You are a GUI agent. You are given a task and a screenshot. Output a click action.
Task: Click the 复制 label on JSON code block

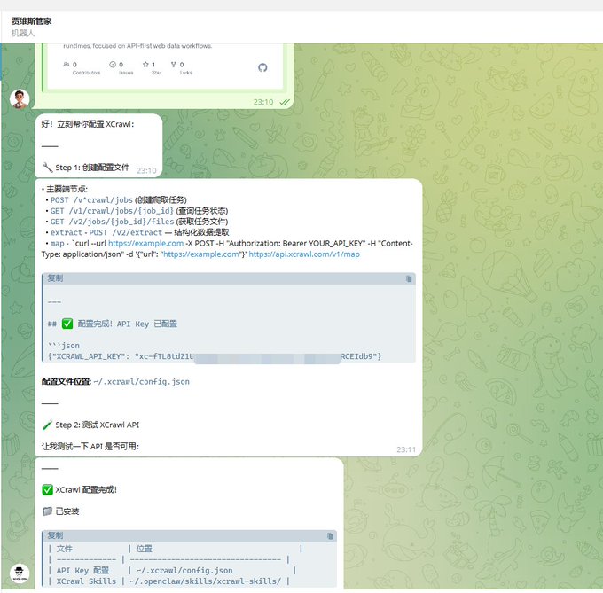click(x=55, y=278)
